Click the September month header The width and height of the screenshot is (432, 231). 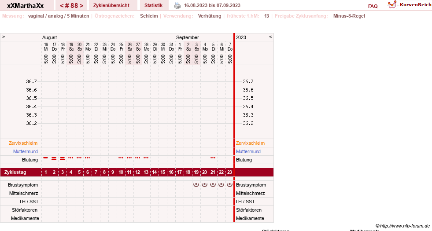coord(188,37)
